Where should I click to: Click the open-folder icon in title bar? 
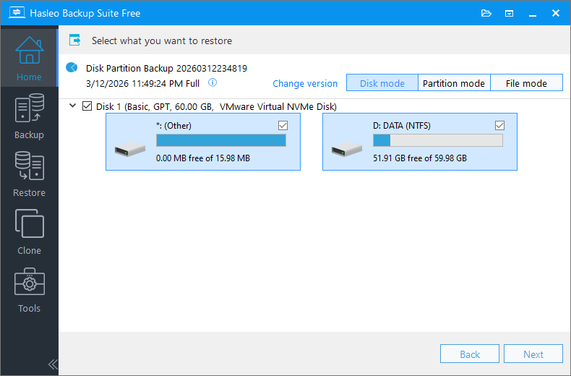(x=486, y=14)
